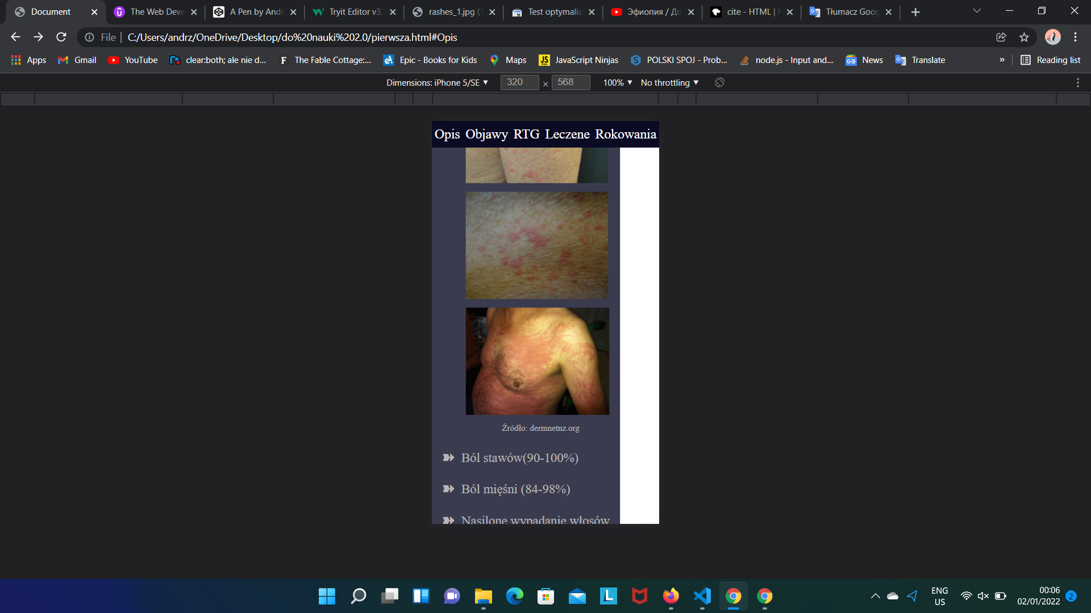This screenshot has width=1091, height=613.
Task: Open device toolbar more options menu
Action: [1077, 83]
